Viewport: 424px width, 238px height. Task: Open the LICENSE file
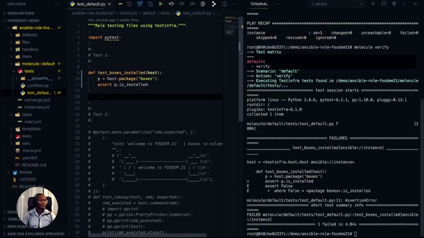click(27, 179)
